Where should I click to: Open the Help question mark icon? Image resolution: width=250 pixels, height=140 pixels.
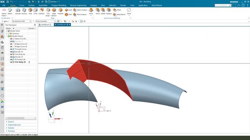tap(243, 5)
